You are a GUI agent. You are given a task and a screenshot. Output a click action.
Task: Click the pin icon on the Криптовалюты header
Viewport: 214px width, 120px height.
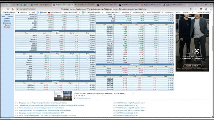click(x=173, y=64)
